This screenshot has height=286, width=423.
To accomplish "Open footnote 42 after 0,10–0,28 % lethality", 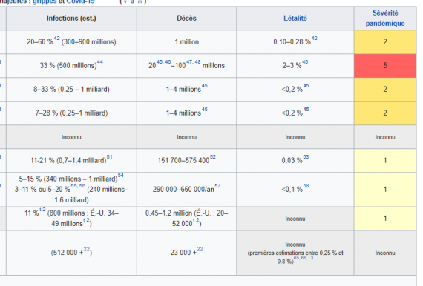I will coord(315,39).
